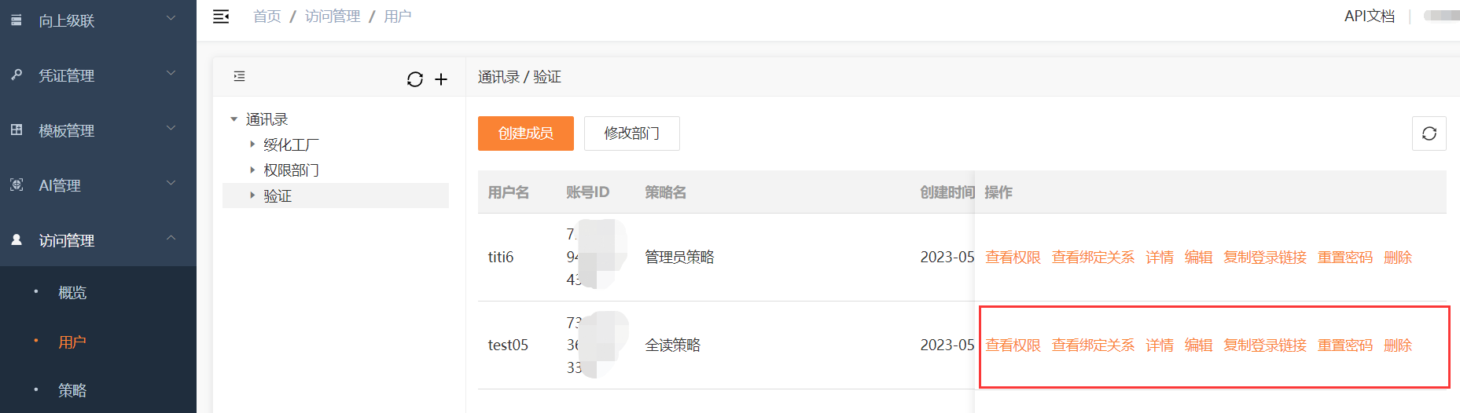Screen dimensions: 1460x413
Task: Click the 凭证管理 key icon
Action: (x=17, y=75)
